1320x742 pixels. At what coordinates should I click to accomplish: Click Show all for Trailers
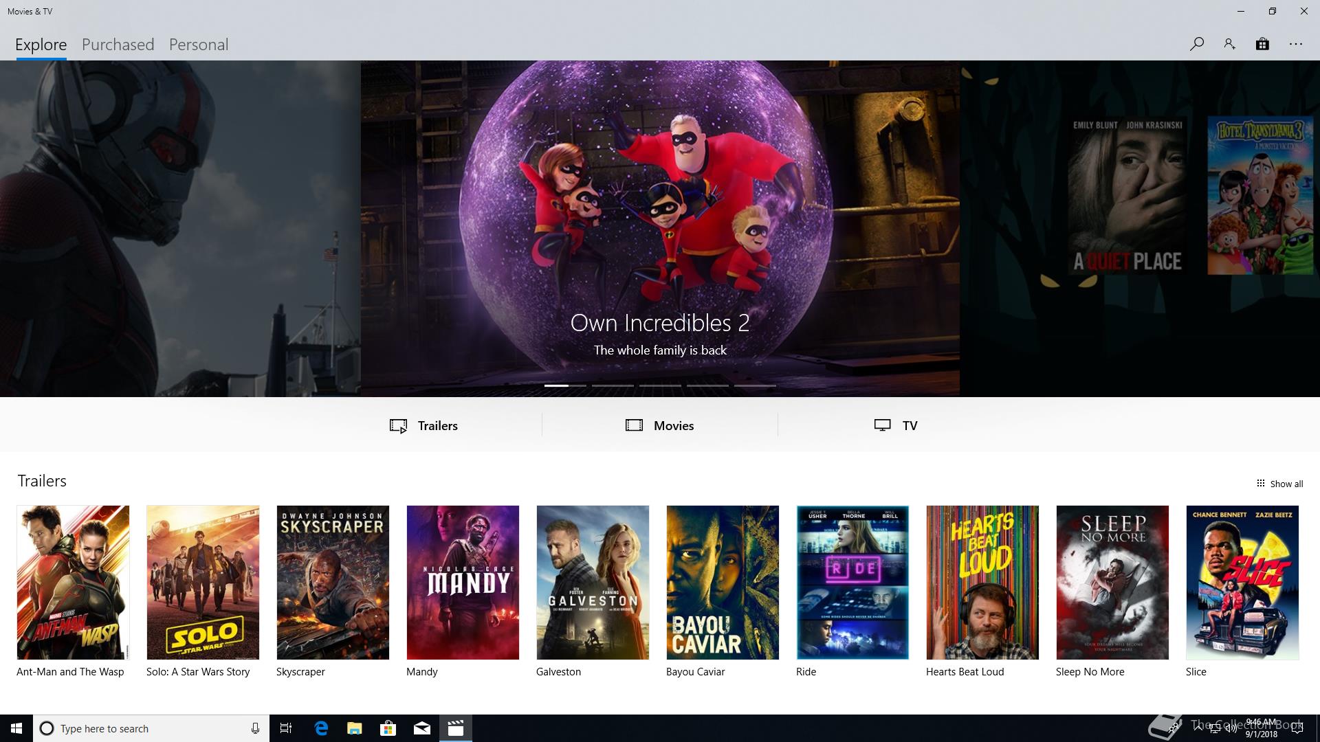1279,484
